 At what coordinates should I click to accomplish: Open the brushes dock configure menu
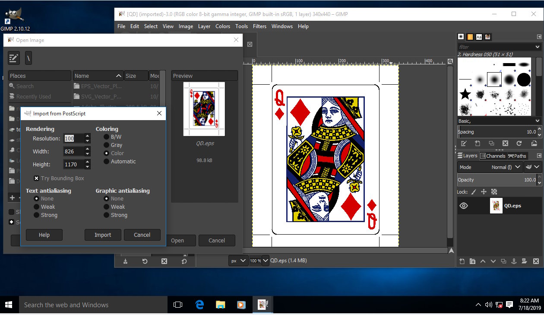539,37
